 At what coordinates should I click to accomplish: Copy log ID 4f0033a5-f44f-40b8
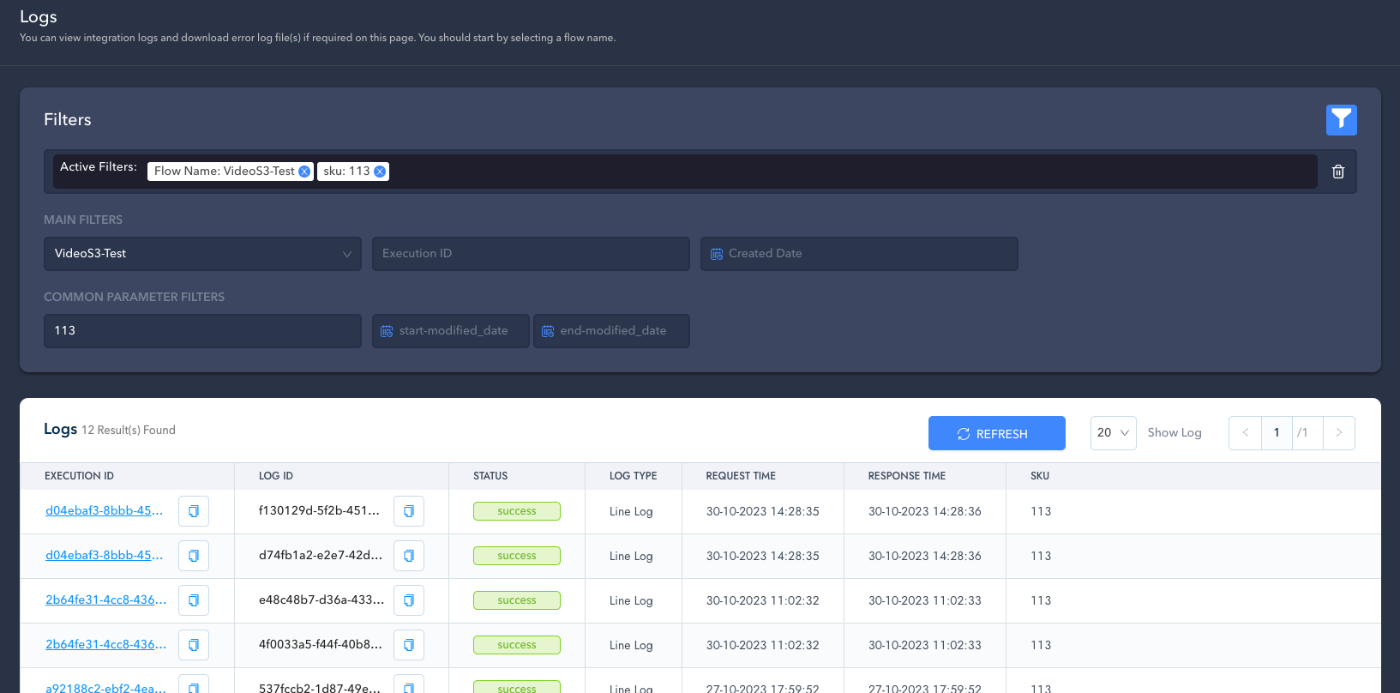coord(409,645)
